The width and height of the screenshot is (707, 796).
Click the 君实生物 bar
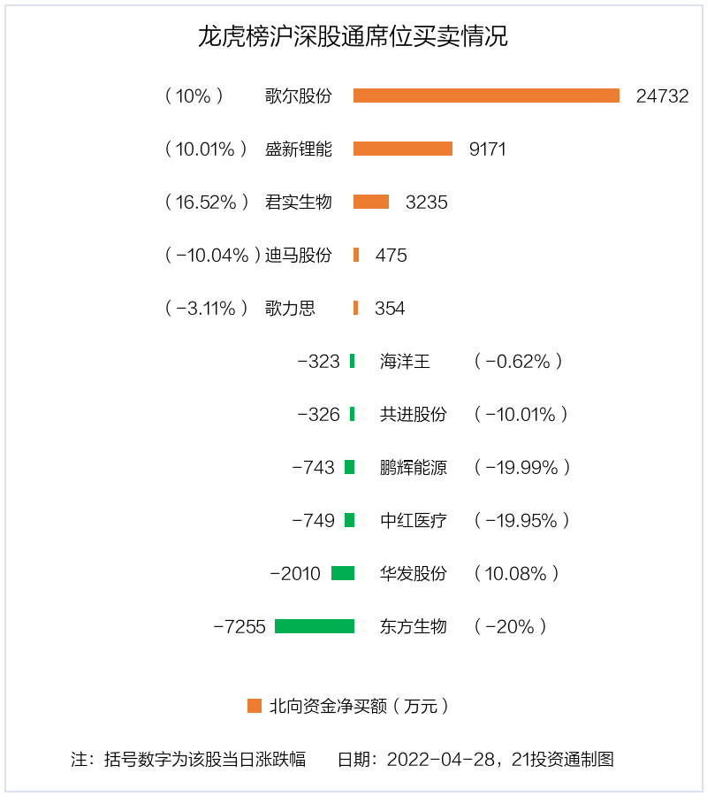[371, 202]
